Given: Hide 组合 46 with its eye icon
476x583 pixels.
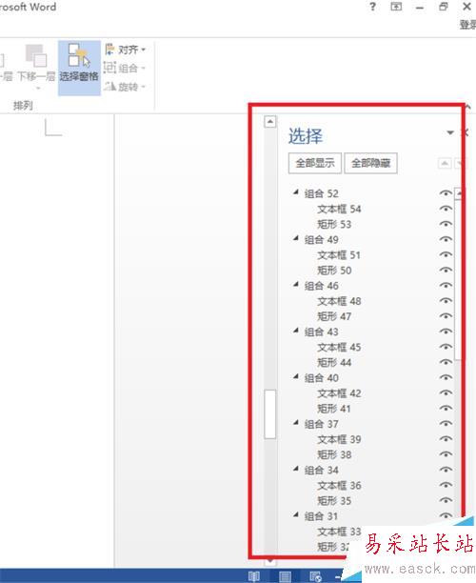Looking at the screenshot, I should pyautogui.click(x=446, y=286).
